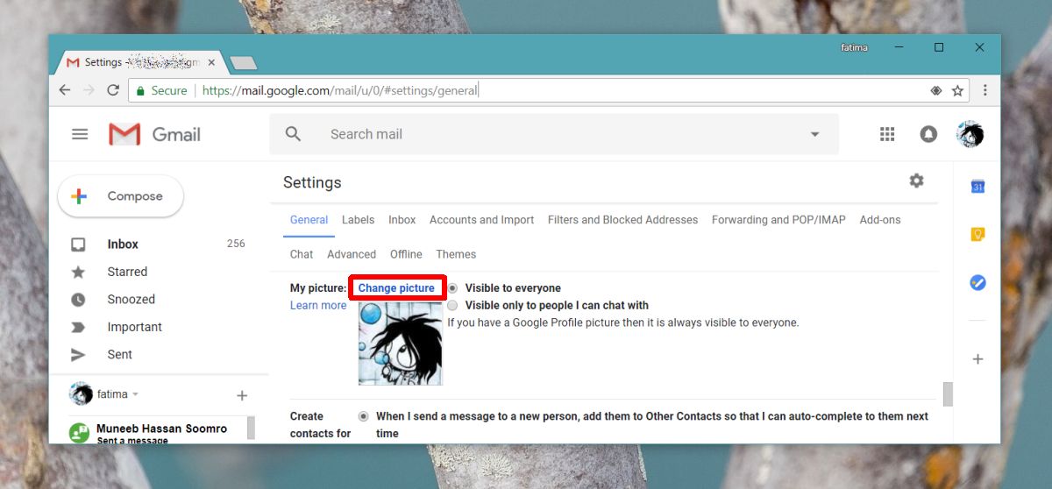Click the left sidebar scrollbar
The height and width of the screenshot is (489, 1052).
pyautogui.click(x=251, y=427)
